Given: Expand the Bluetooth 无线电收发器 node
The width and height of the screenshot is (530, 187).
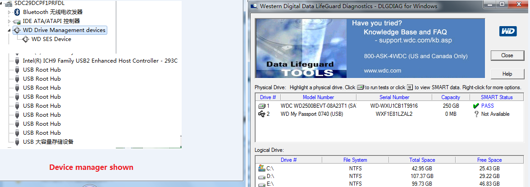Looking at the screenshot, I should pos(9,12).
